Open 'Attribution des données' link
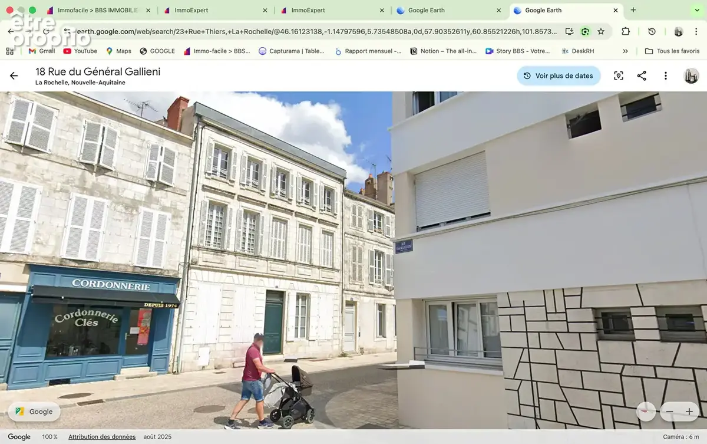 [x=102, y=437]
